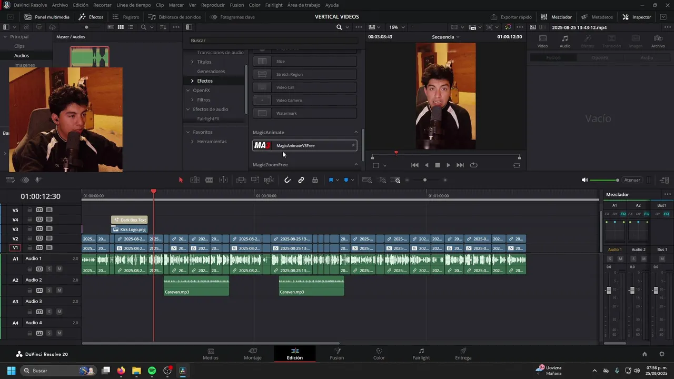Toggle position lock padlock icon

(x=315, y=180)
